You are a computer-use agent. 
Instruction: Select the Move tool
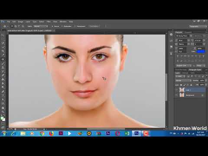(x=3, y=35)
